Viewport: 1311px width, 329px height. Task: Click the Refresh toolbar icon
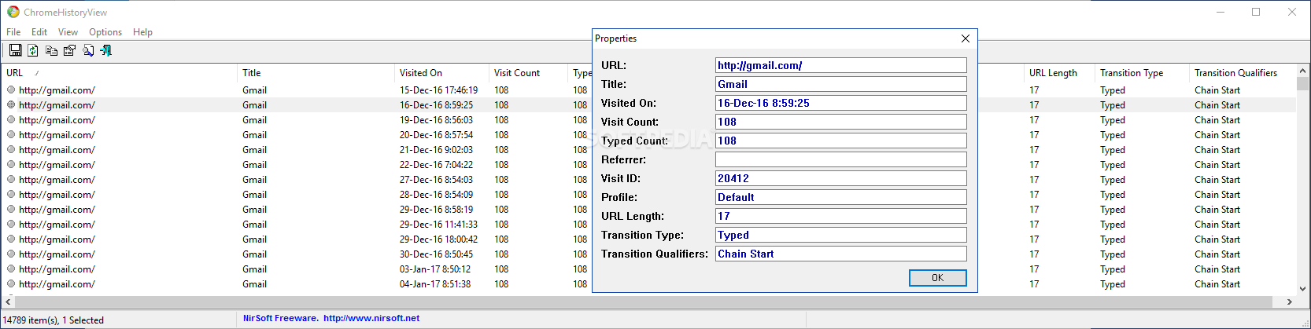tap(33, 50)
